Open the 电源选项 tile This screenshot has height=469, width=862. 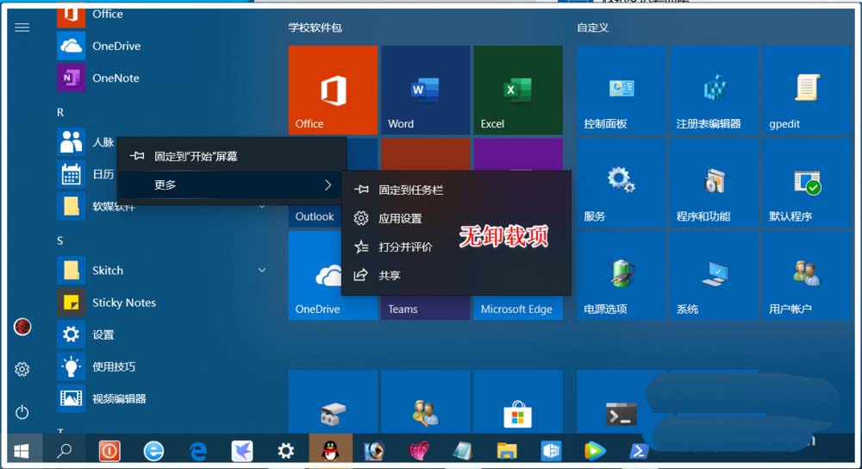[621, 275]
